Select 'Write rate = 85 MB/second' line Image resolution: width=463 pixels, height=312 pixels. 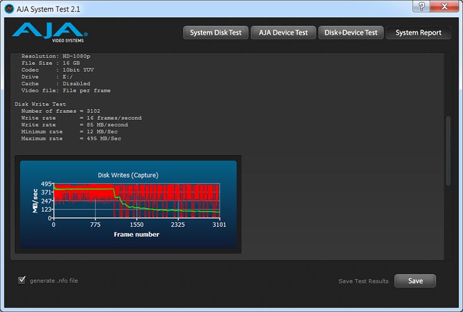(x=75, y=124)
